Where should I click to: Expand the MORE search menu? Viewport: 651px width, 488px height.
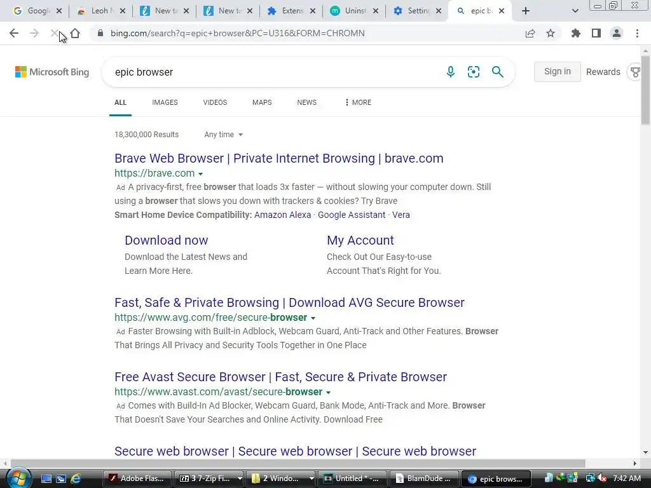coord(358,102)
